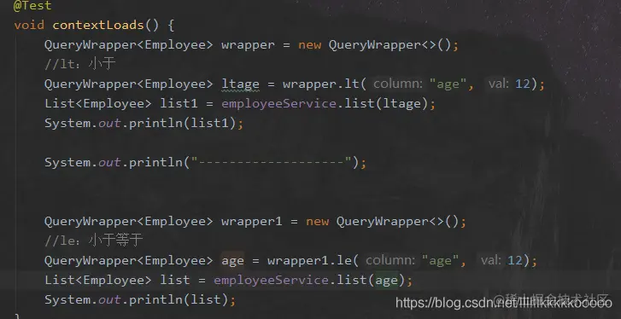Click the val: hint in the wrapper1.le call

(490, 260)
